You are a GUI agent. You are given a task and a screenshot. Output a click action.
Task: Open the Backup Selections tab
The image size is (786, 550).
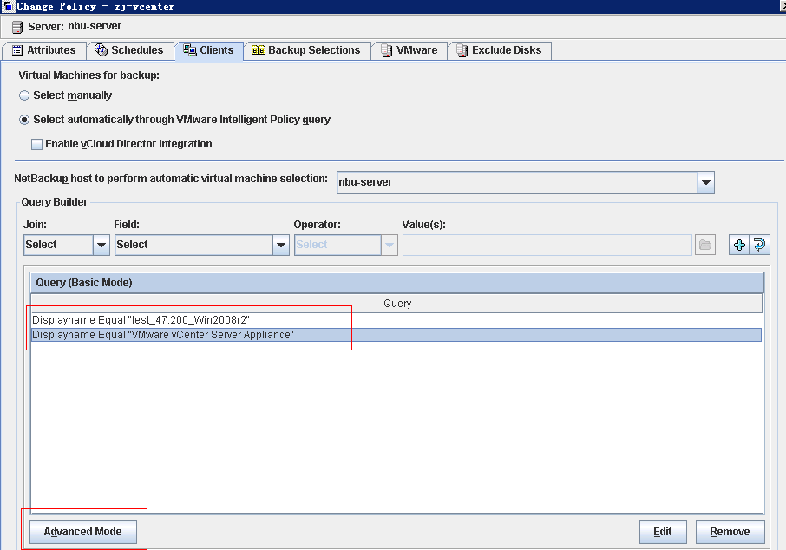(x=306, y=50)
